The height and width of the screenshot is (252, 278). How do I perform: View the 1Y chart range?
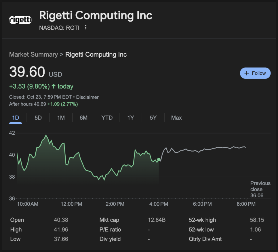pyautogui.click(x=131, y=118)
